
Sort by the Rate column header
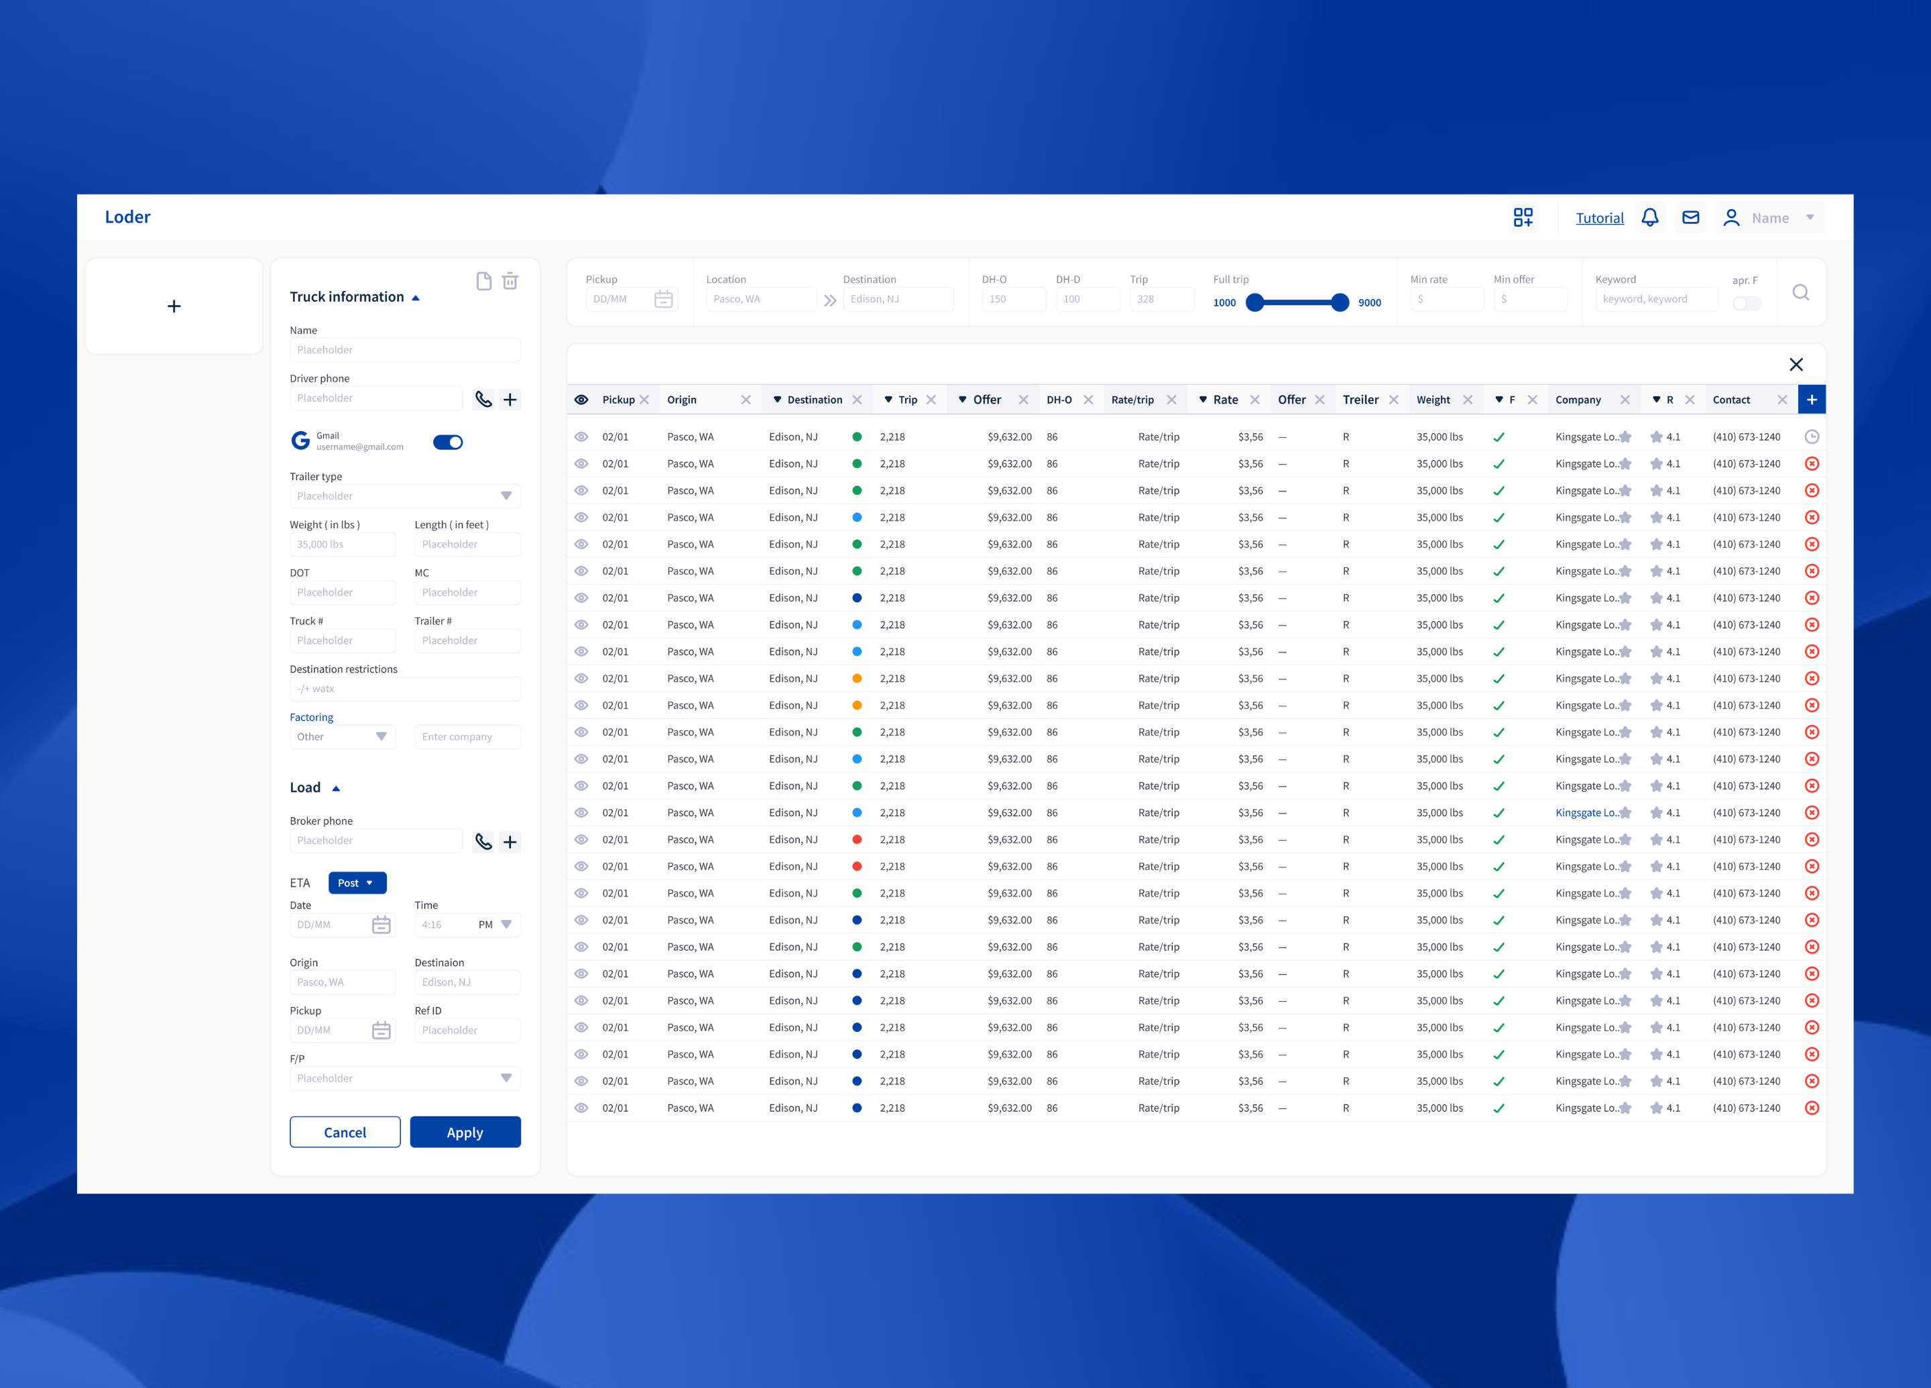pyautogui.click(x=1218, y=400)
